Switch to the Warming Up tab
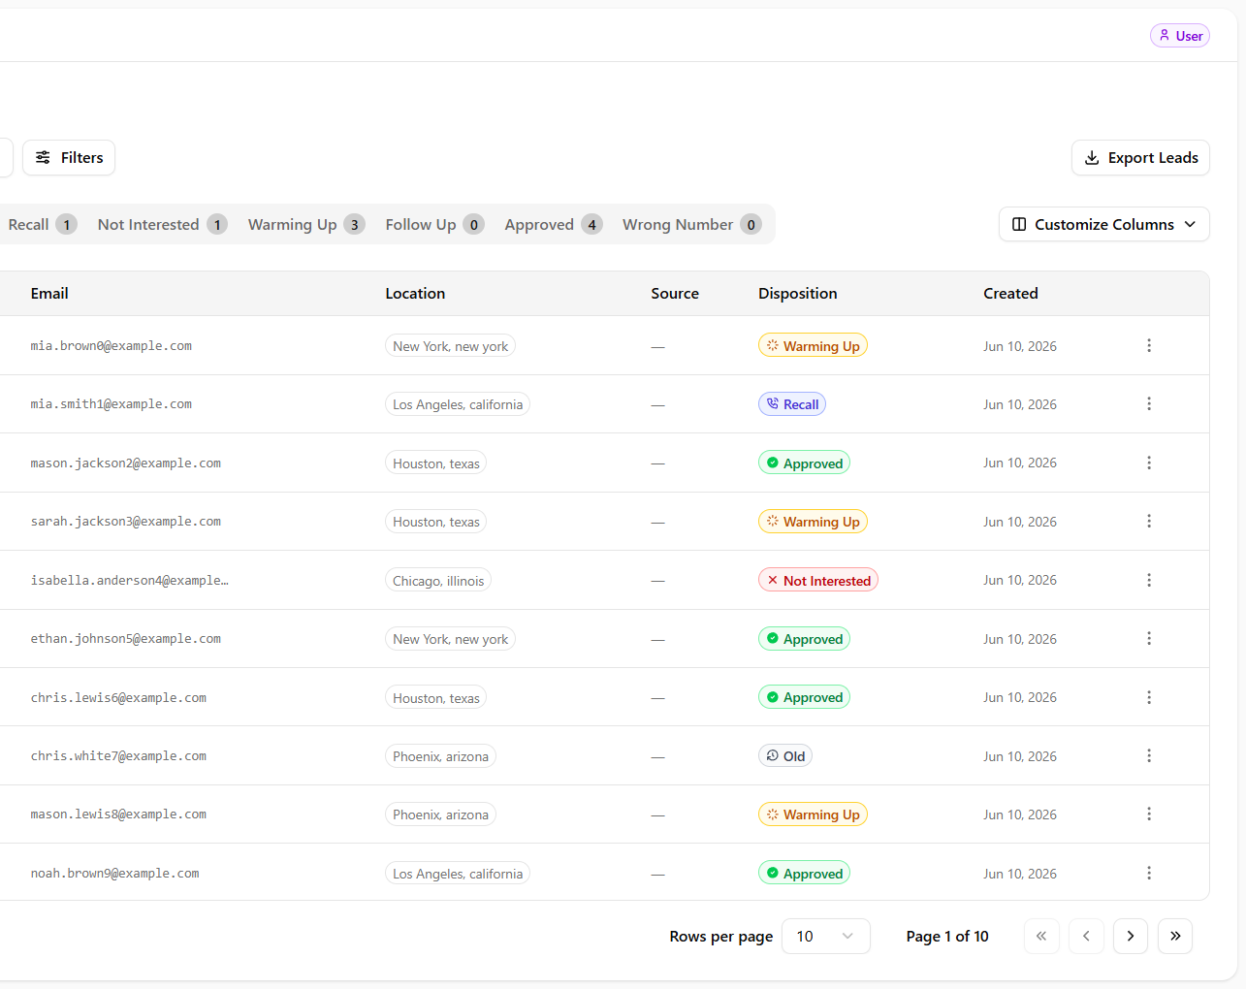Screen dimensions: 1246x990 pyautogui.click(x=306, y=224)
